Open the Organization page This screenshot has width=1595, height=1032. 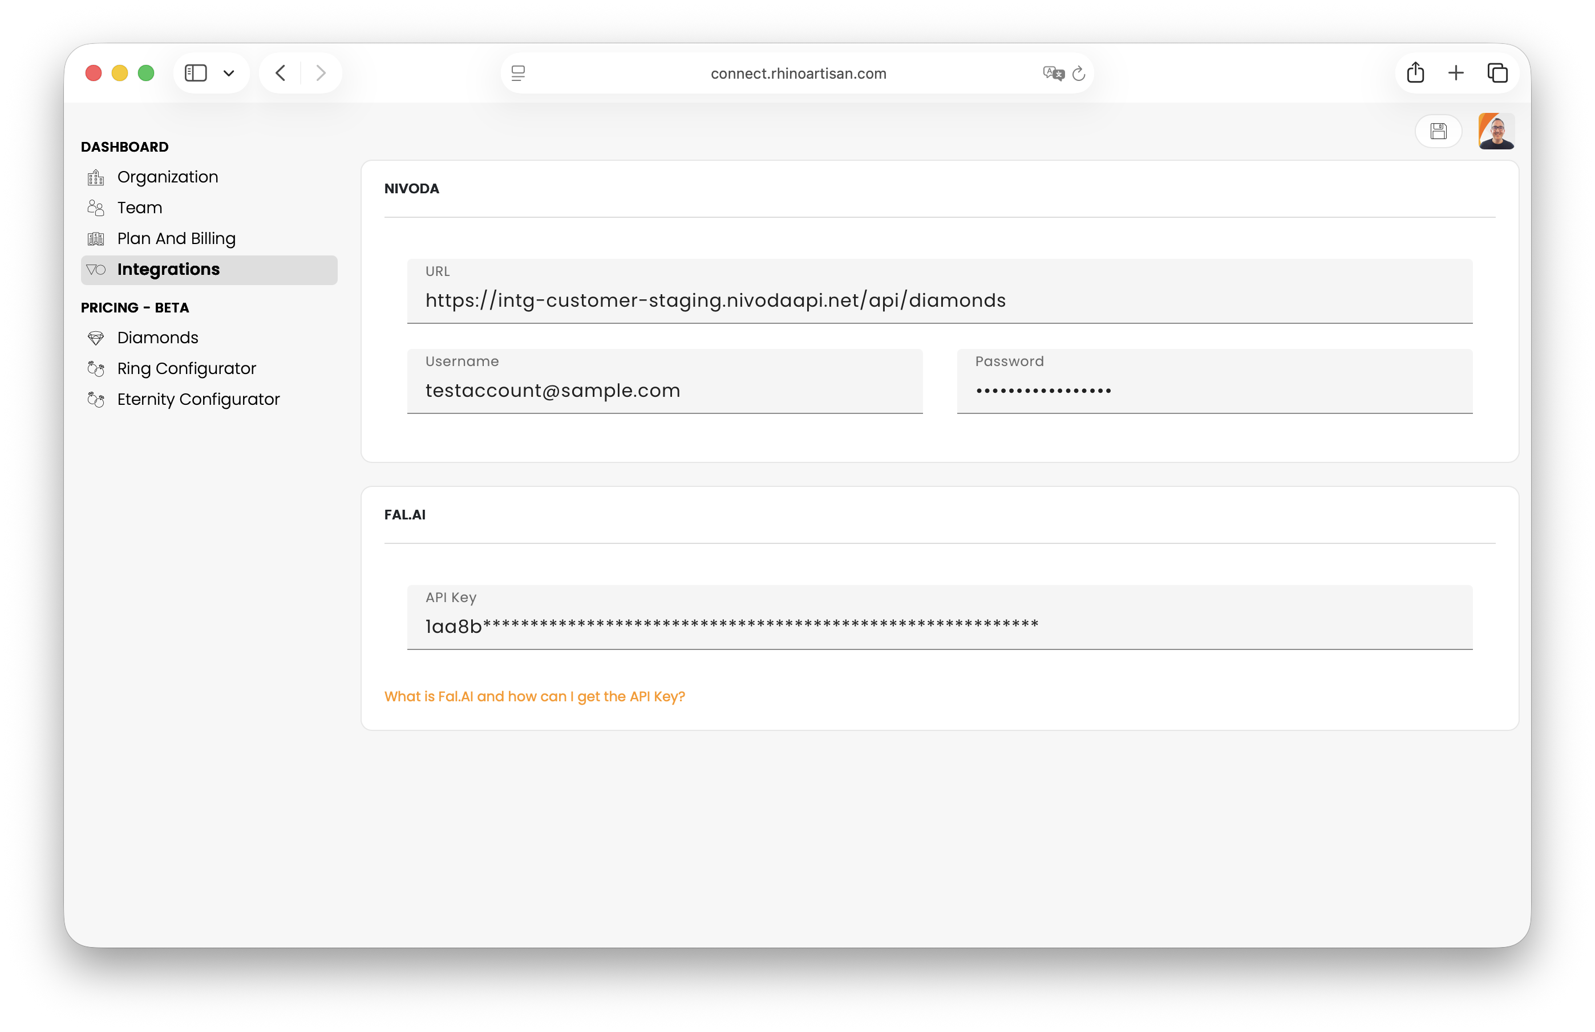point(209,177)
